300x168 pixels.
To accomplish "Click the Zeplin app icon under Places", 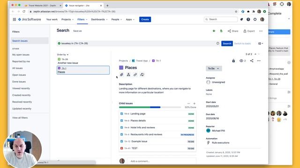I will (142, 75).
